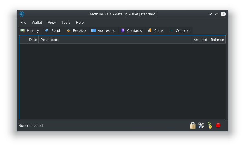Switch to the Console tab
Image resolution: width=245 pixels, height=148 pixels.
pos(180,30)
